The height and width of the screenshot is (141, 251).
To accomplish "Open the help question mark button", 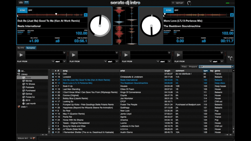I will click(173, 3).
